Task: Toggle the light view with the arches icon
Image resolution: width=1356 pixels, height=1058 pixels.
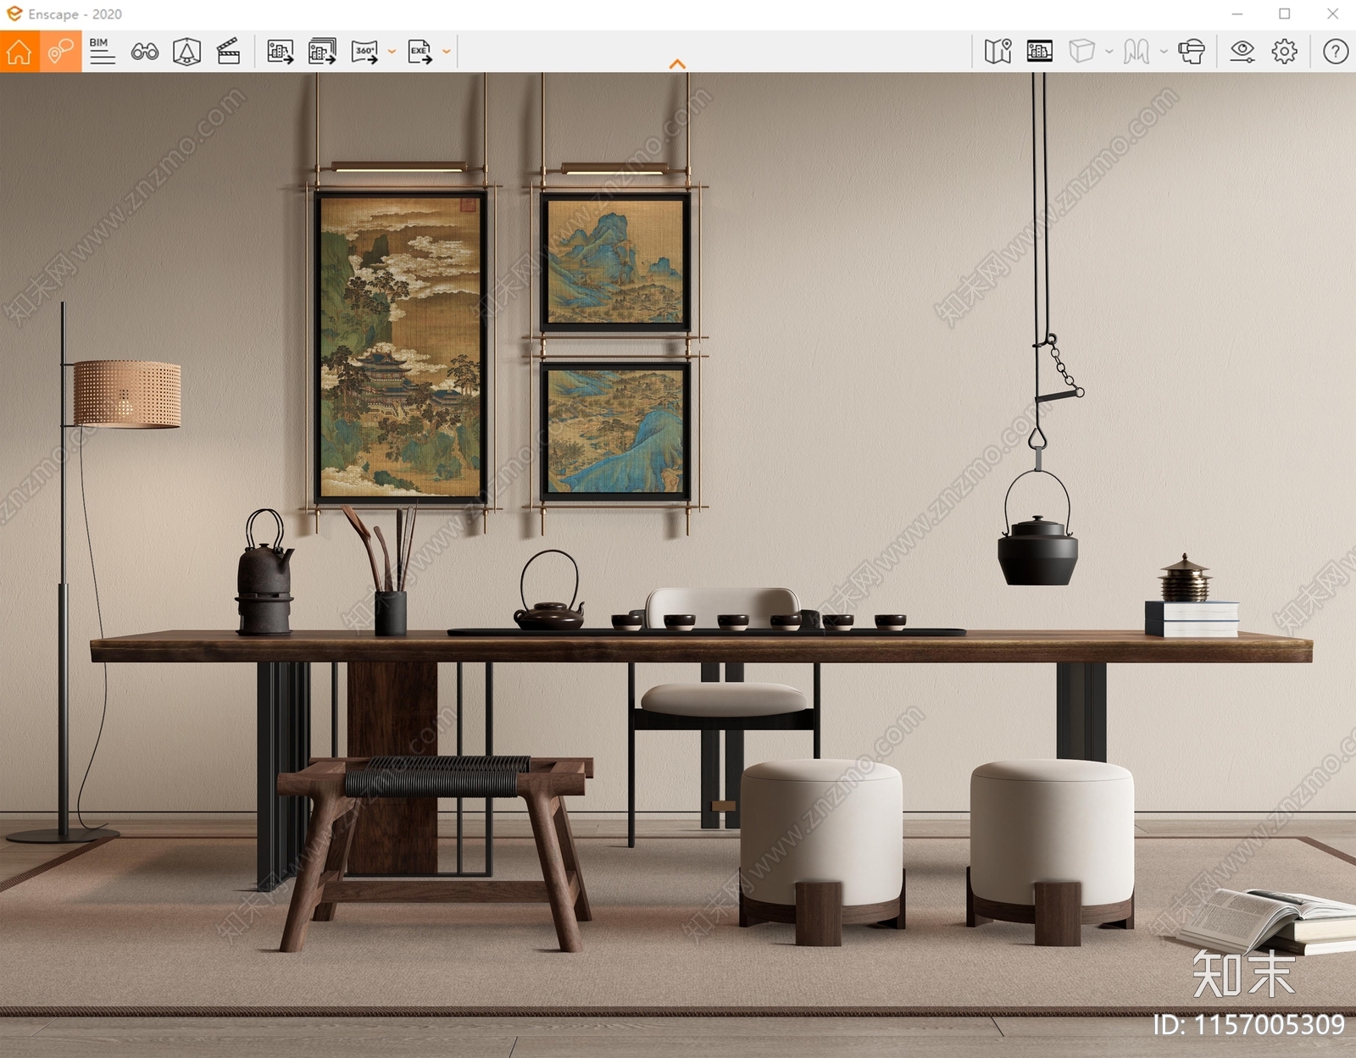Action: pyautogui.click(x=1136, y=52)
